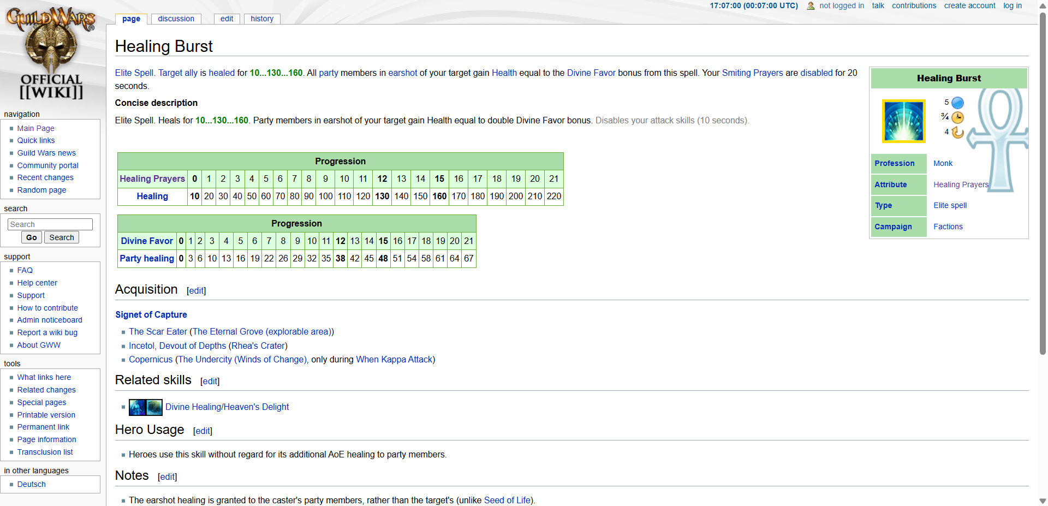1048x506 pixels.
Task: Open How to contribute
Action: (47, 308)
